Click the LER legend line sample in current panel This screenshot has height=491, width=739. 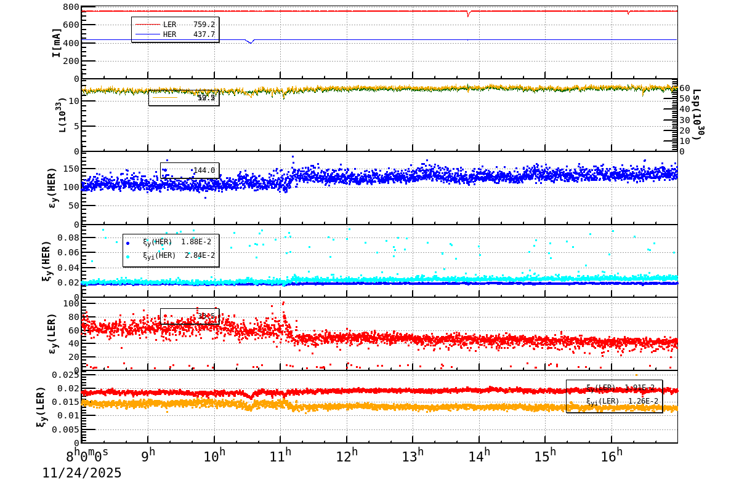click(x=148, y=25)
